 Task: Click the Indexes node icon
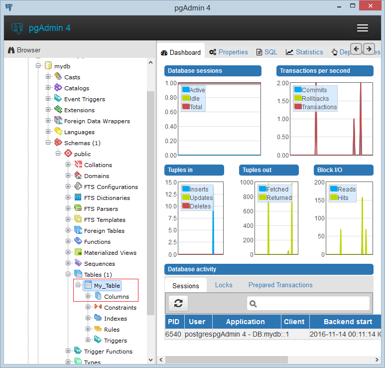click(98, 318)
